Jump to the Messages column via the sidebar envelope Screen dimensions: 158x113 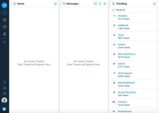click(x=5, y=27)
